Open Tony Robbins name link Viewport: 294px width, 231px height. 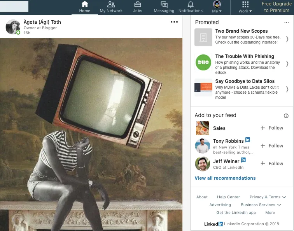228,141
